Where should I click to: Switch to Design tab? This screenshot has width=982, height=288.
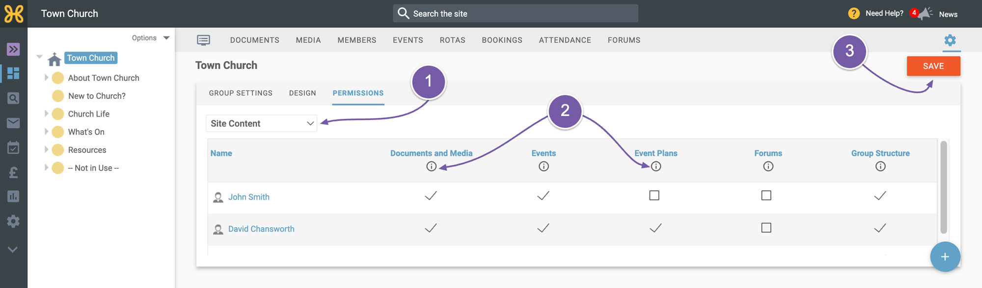(302, 93)
